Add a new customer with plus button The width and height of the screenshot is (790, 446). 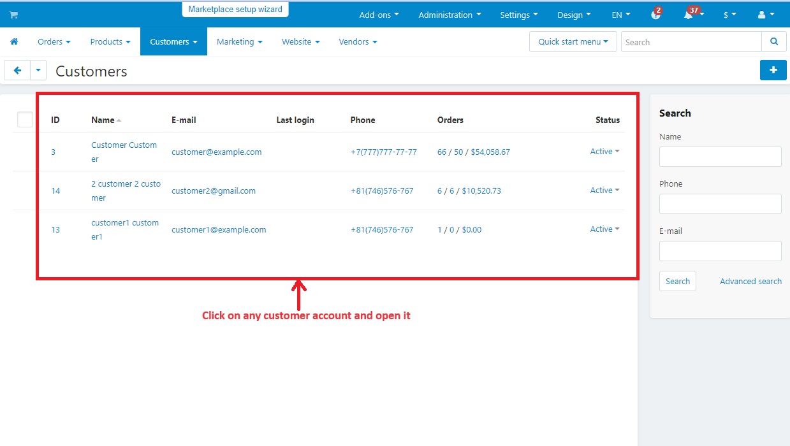[773, 70]
